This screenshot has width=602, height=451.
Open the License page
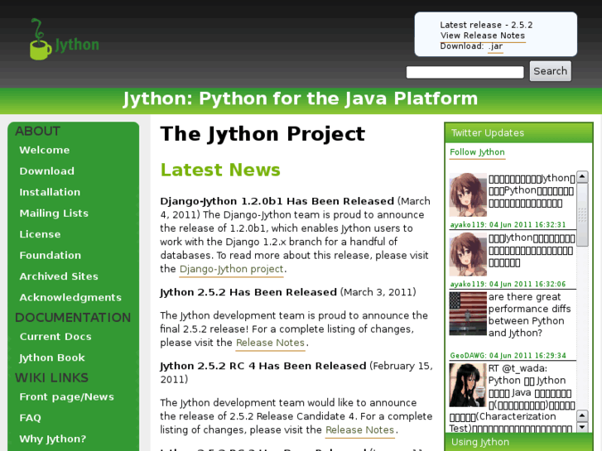(40, 234)
